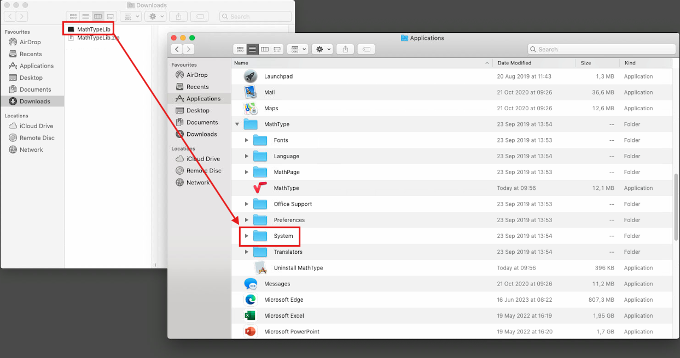Select the Uninstall MathType row name

(298, 267)
